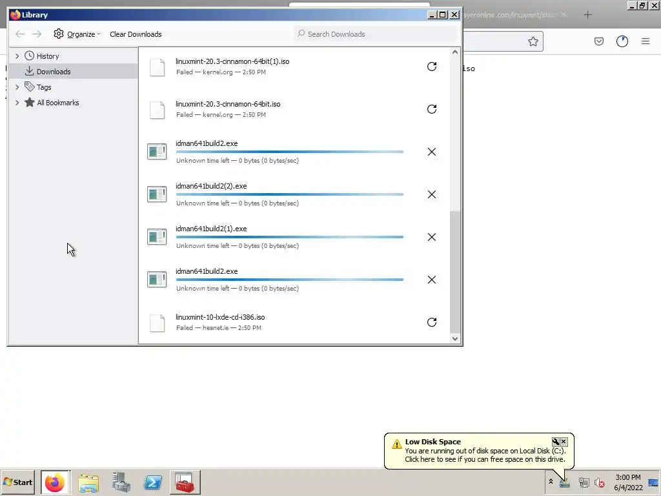661x496 pixels.
Task: Open Server Manager taskbar icon
Action: point(121,482)
